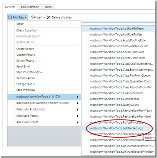Image resolution: width=157 pixels, height=158 pixels.
Task: Switch to the General tab
Action: pos(10,7)
